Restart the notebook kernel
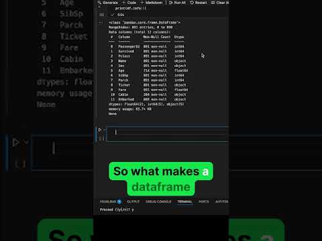The width and height of the screenshot is (322, 241). [199, 3]
